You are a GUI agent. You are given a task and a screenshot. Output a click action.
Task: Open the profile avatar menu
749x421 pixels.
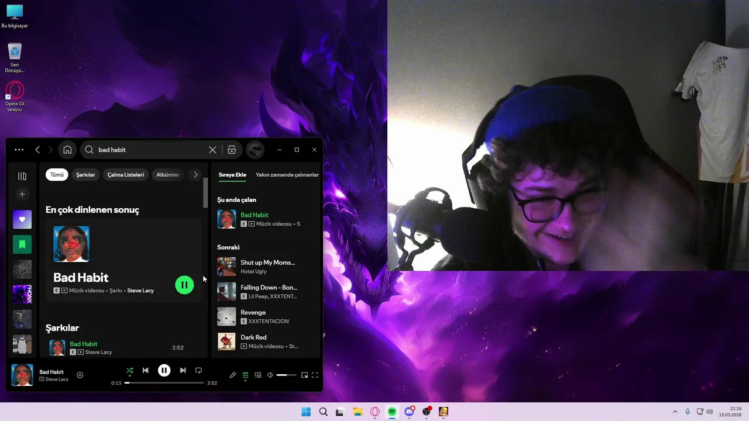click(x=255, y=150)
